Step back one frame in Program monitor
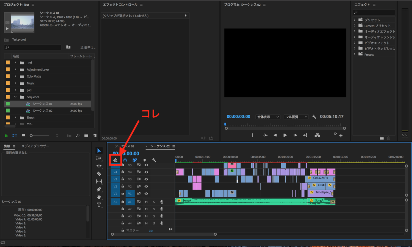 275,135
